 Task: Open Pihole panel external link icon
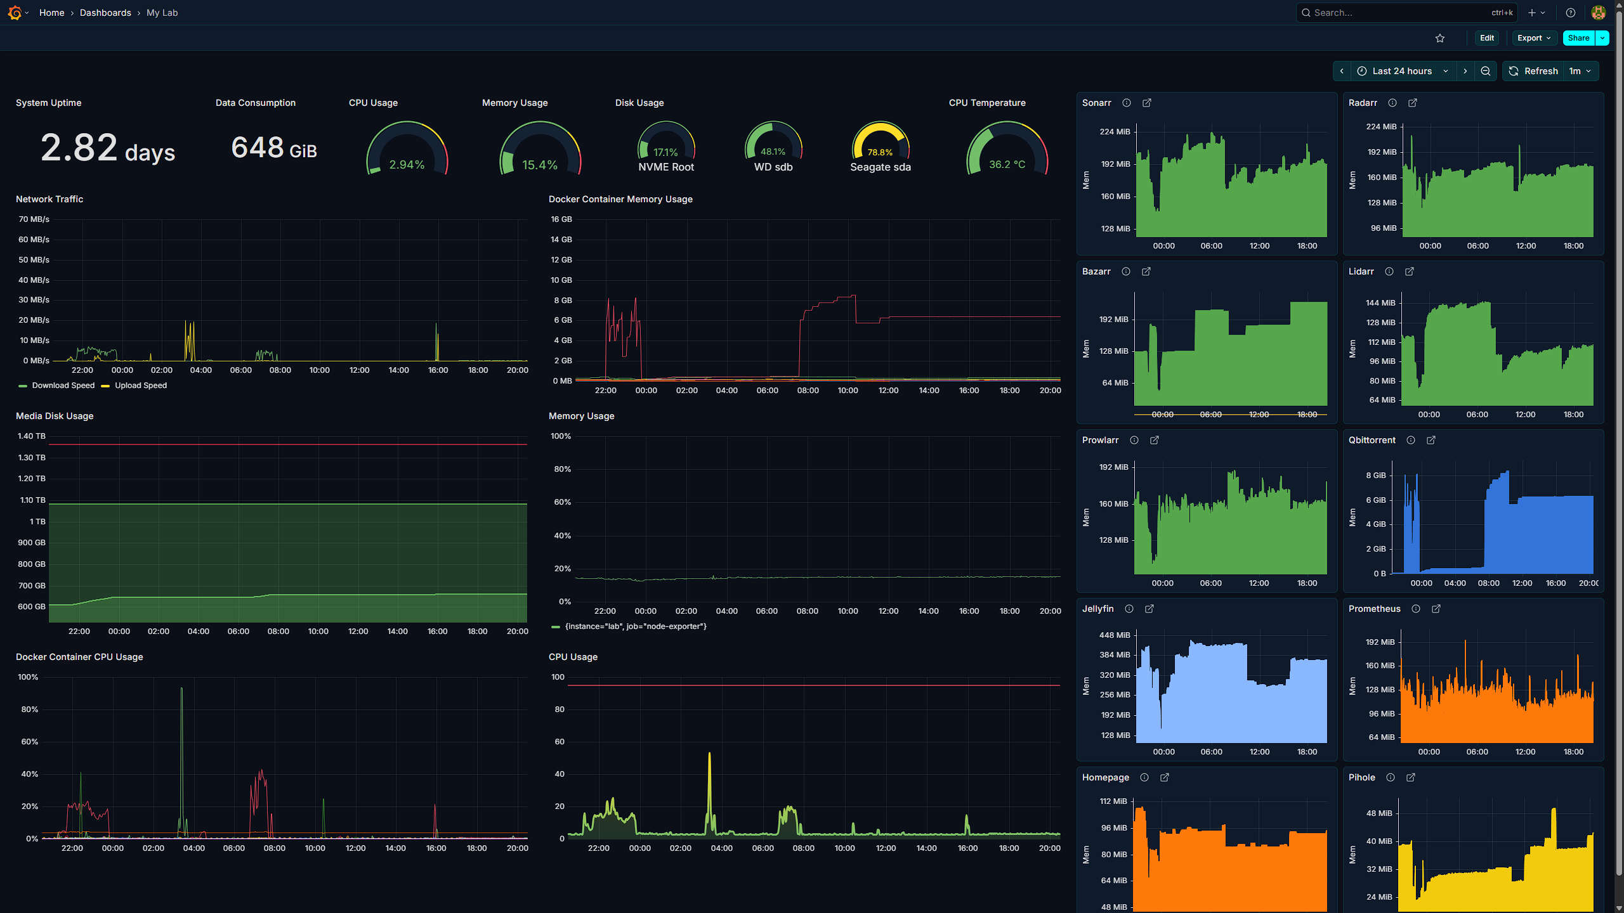click(1411, 777)
